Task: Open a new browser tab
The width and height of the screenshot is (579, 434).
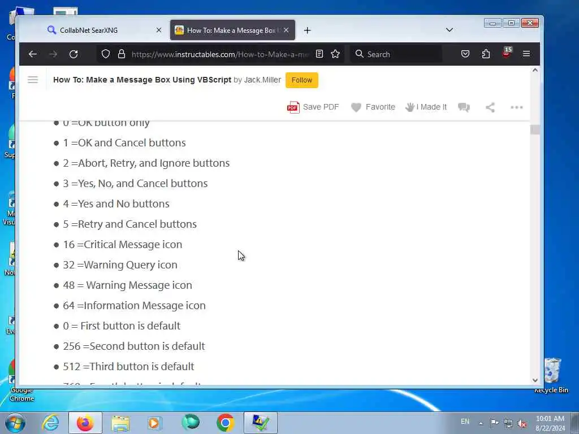Action: point(307,31)
